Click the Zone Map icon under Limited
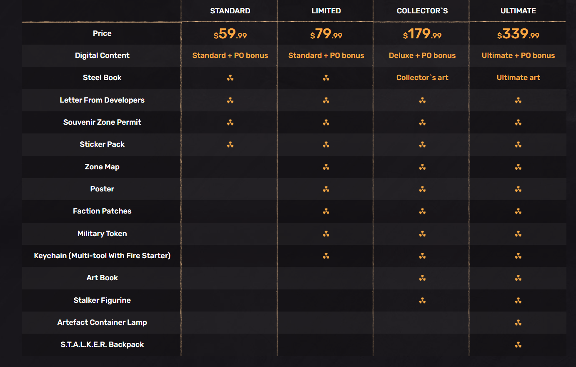The height and width of the screenshot is (367, 576). coord(326,167)
